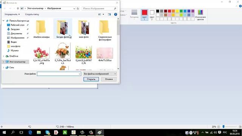Select Загрузки in the navigation pane

(x=15, y=29)
